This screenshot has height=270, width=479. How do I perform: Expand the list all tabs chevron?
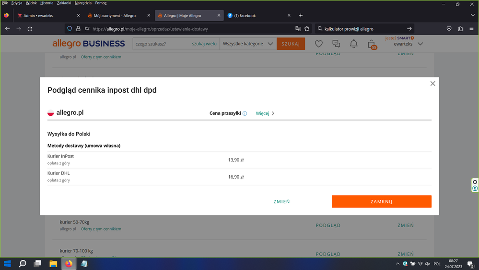473,15
